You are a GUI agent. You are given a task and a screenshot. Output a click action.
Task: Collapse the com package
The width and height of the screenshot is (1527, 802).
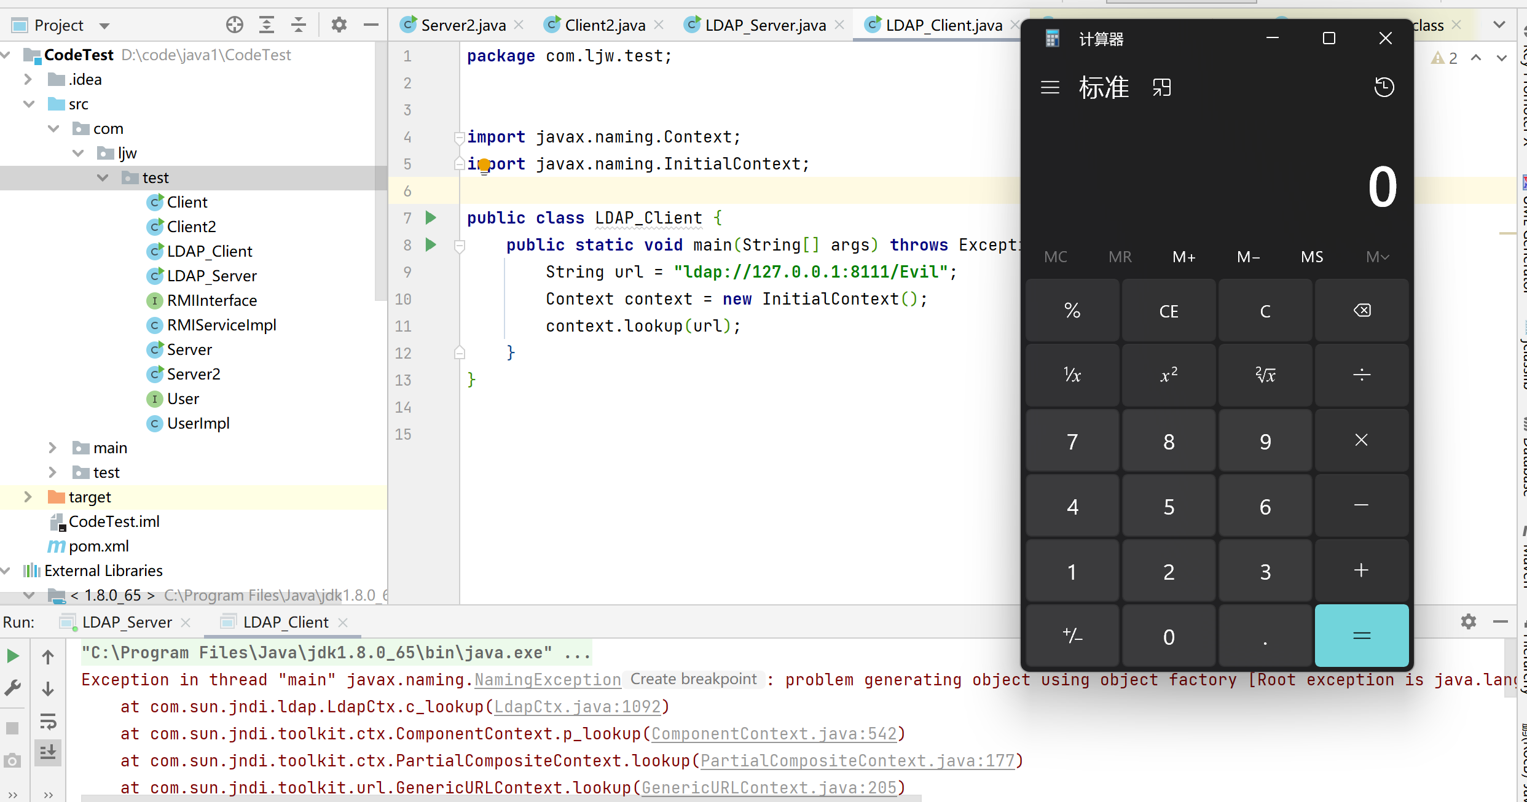click(53, 128)
